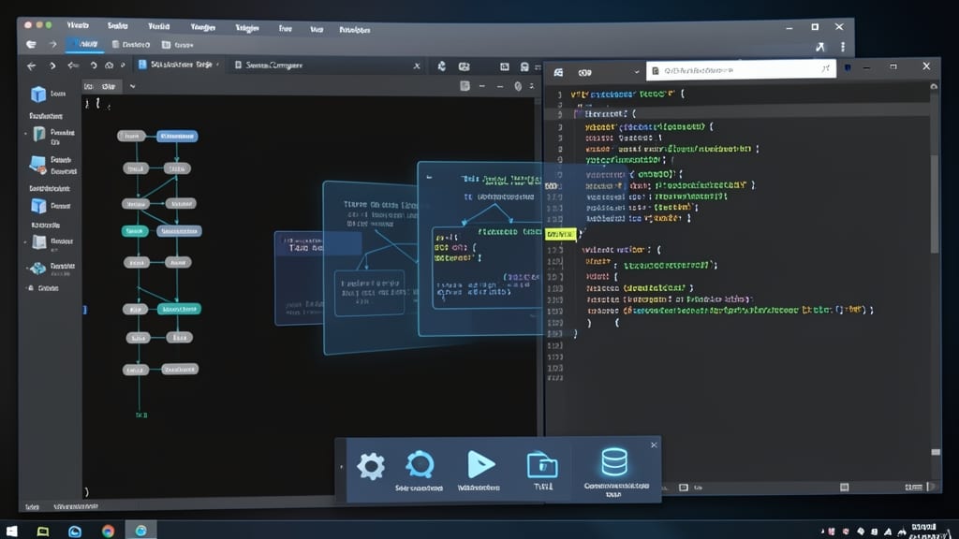Expand the gray box sidebar item's arrow

[x=25, y=242]
